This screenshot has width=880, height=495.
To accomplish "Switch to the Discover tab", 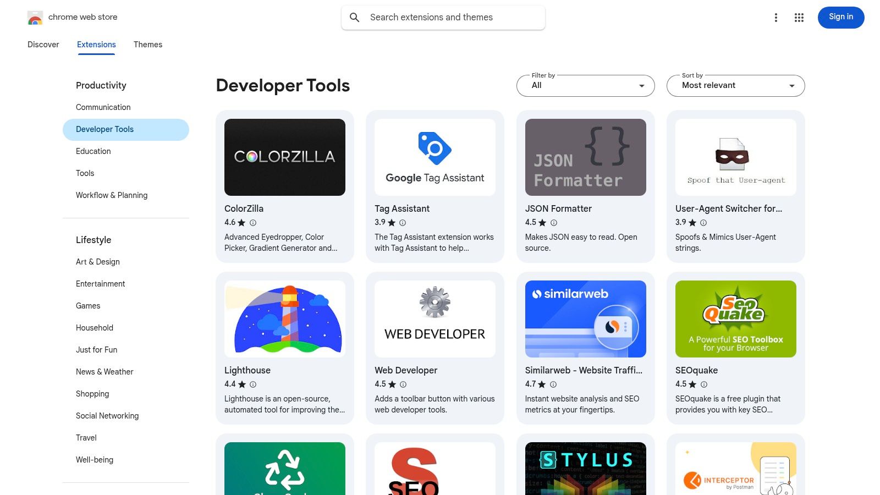I will (43, 45).
